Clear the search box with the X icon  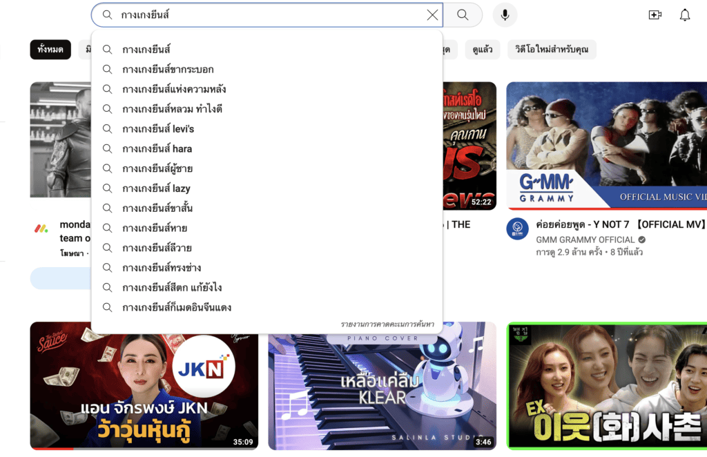pyautogui.click(x=432, y=15)
